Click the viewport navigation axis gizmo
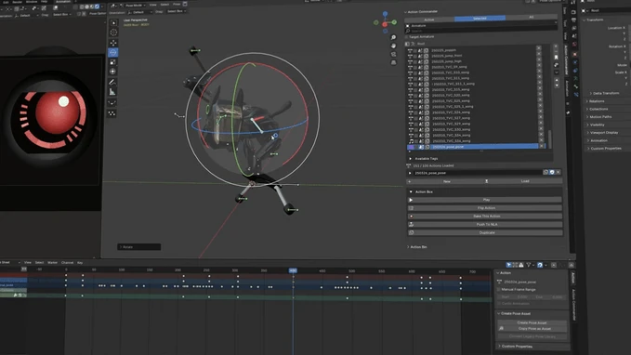 [x=385, y=22]
